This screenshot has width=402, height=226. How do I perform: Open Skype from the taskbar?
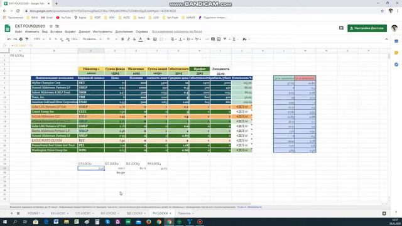(x=107, y=222)
